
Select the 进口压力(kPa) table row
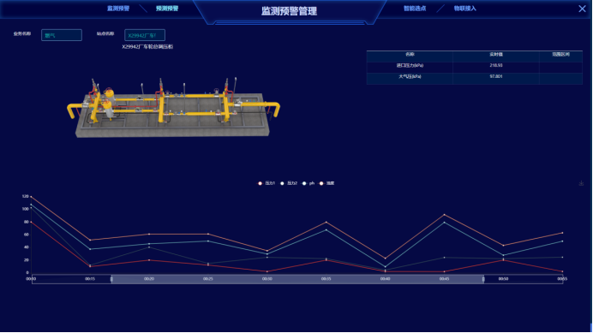point(474,65)
